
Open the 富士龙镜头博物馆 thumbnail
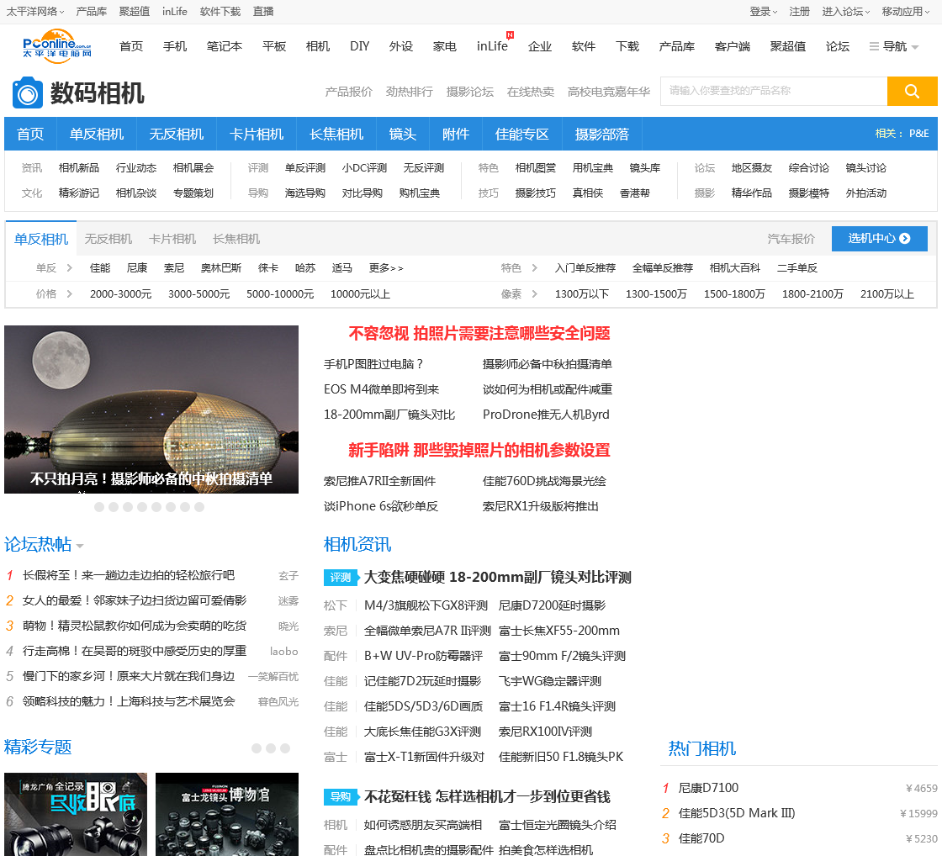[227, 815]
